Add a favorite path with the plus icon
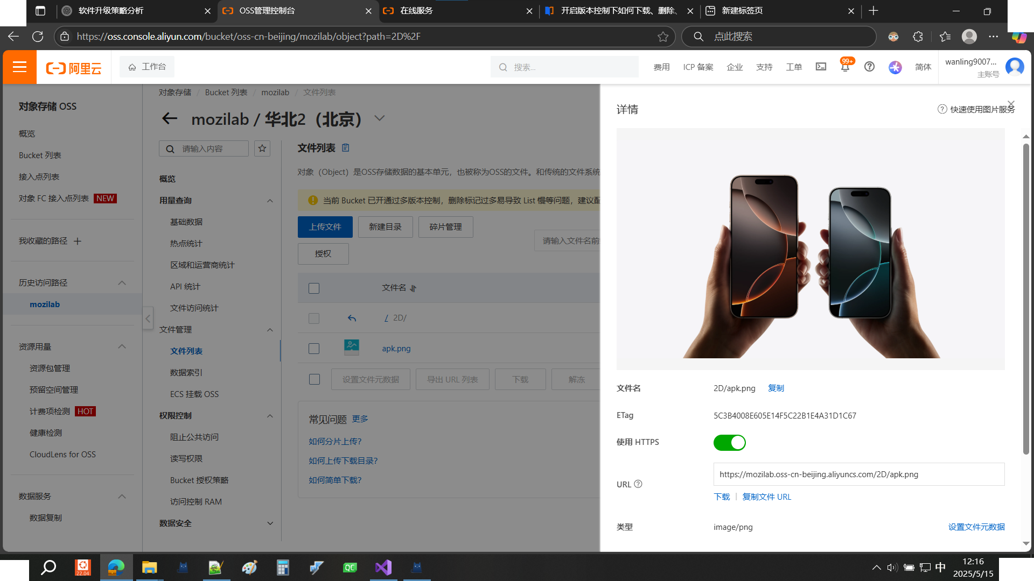Screen dimensions: 1034x581 (78, 241)
